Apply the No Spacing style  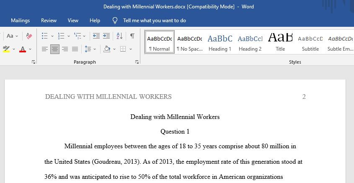(x=190, y=42)
